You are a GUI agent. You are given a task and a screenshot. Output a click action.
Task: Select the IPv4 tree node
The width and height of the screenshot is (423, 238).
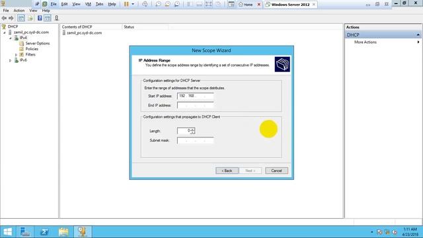click(23, 38)
